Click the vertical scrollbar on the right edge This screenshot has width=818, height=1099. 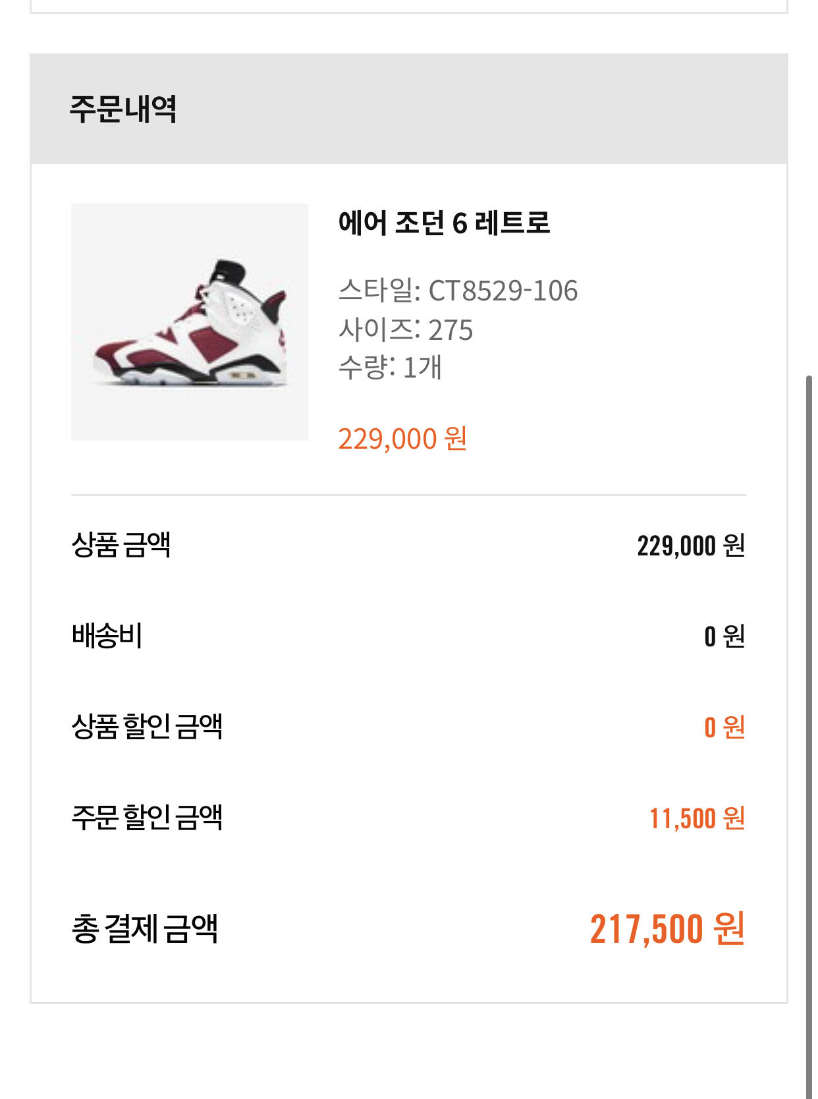click(809, 725)
